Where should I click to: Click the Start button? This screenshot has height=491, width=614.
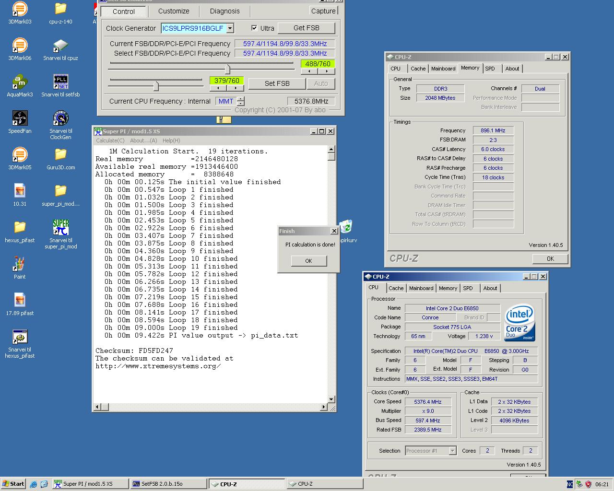pos(13,484)
